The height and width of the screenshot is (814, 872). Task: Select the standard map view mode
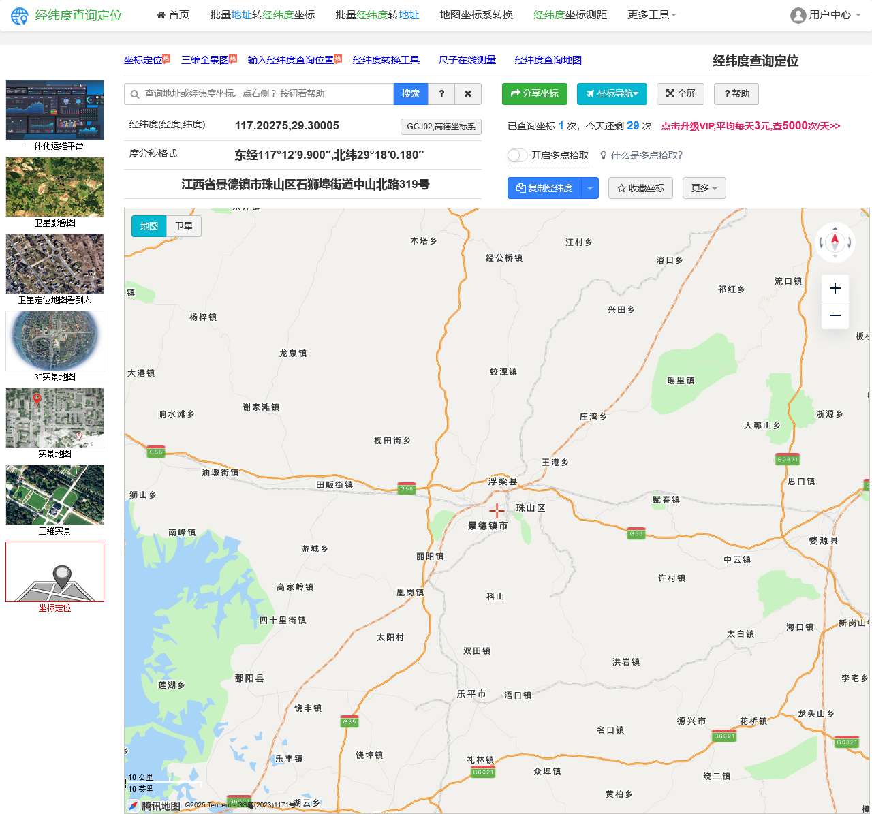149,226
